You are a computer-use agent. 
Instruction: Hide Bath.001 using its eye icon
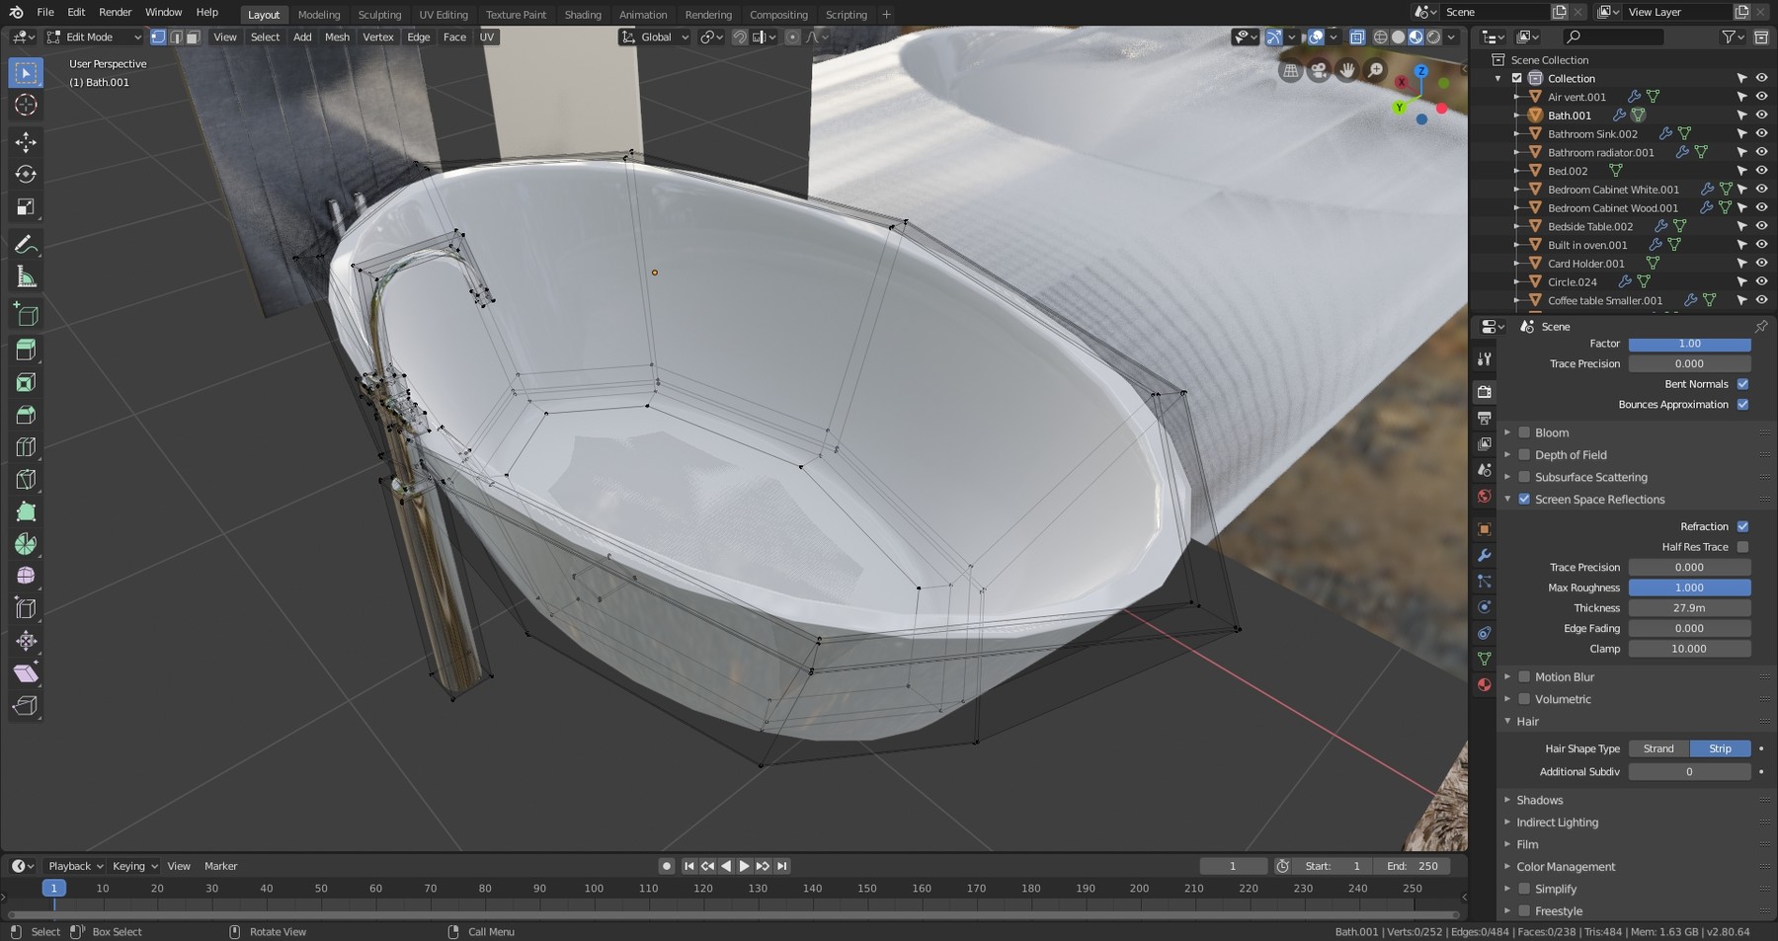tap(1761, 116)
